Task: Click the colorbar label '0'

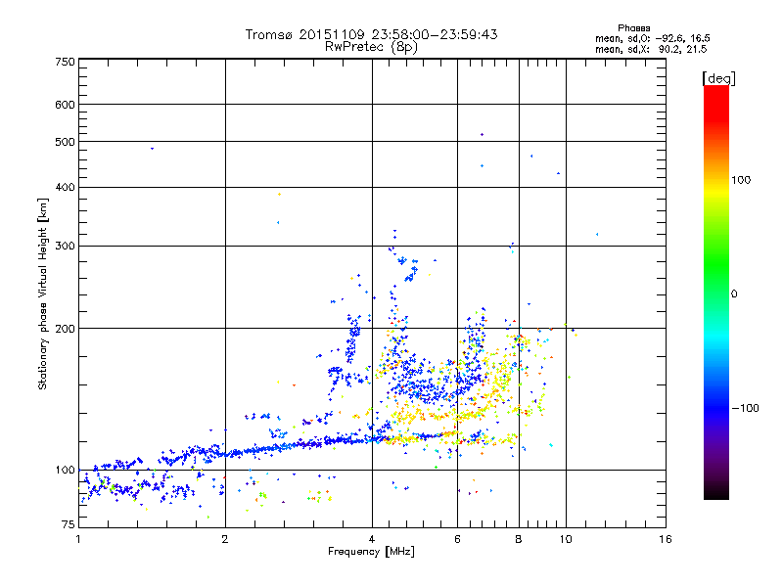Action: coord(733,293)
